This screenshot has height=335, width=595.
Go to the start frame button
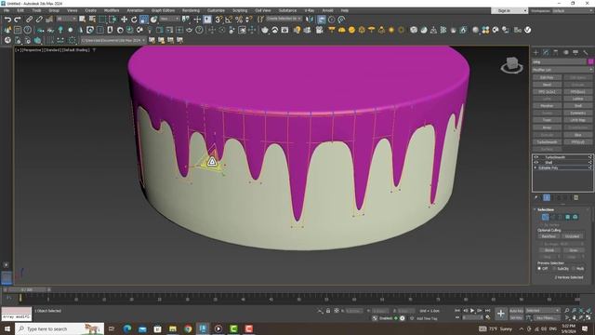[457, 311]
